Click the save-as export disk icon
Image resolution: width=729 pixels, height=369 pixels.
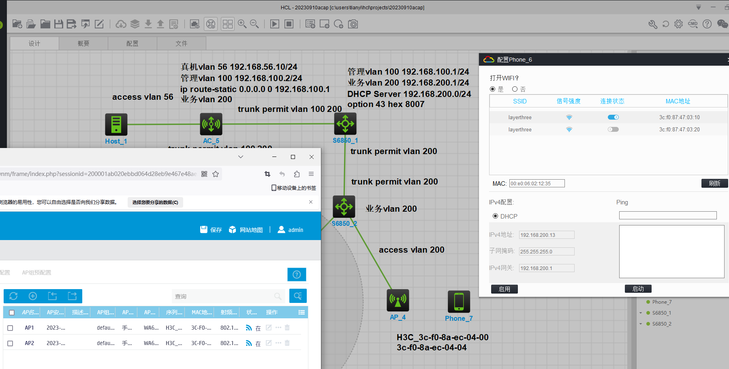pyautogui.click(x=72, y=24)
